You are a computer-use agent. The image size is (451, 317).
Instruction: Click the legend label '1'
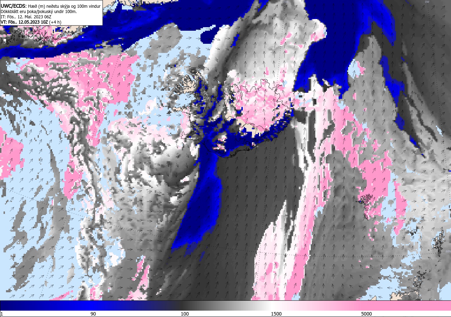point(2,314)
